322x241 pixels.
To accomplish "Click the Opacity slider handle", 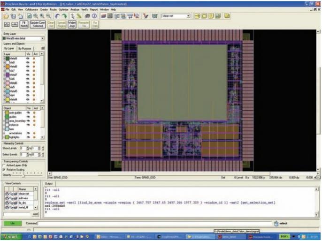I will tap(24, 175).
